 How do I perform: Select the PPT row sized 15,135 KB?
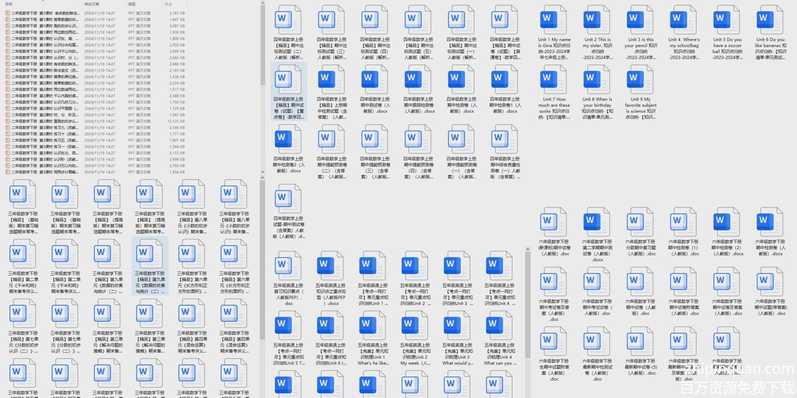[96, 121]
